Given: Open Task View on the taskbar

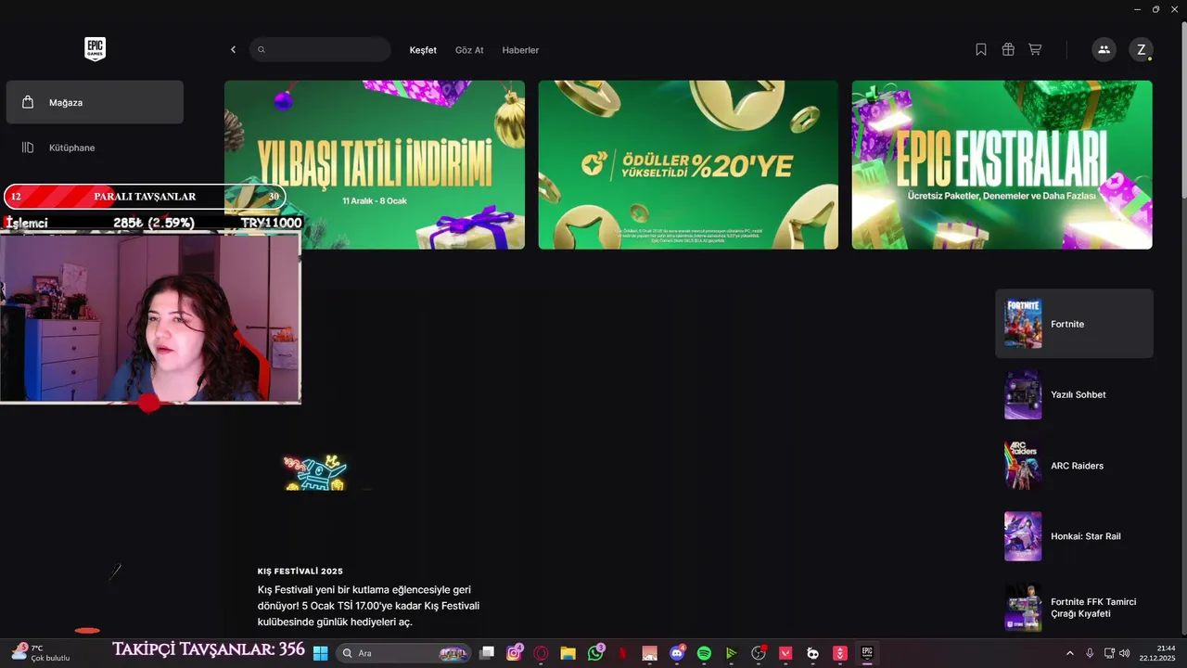Looking at the screenshot, I should point(487,653).
